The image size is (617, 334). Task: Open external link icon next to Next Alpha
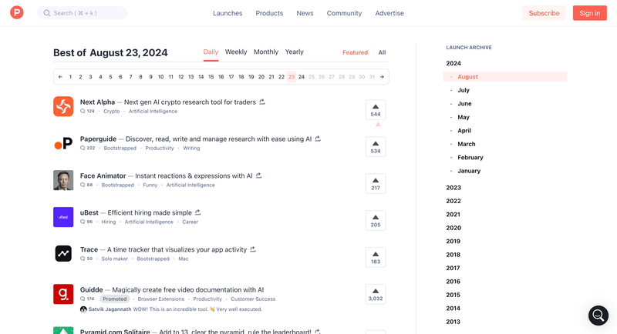tap(262, 102)
